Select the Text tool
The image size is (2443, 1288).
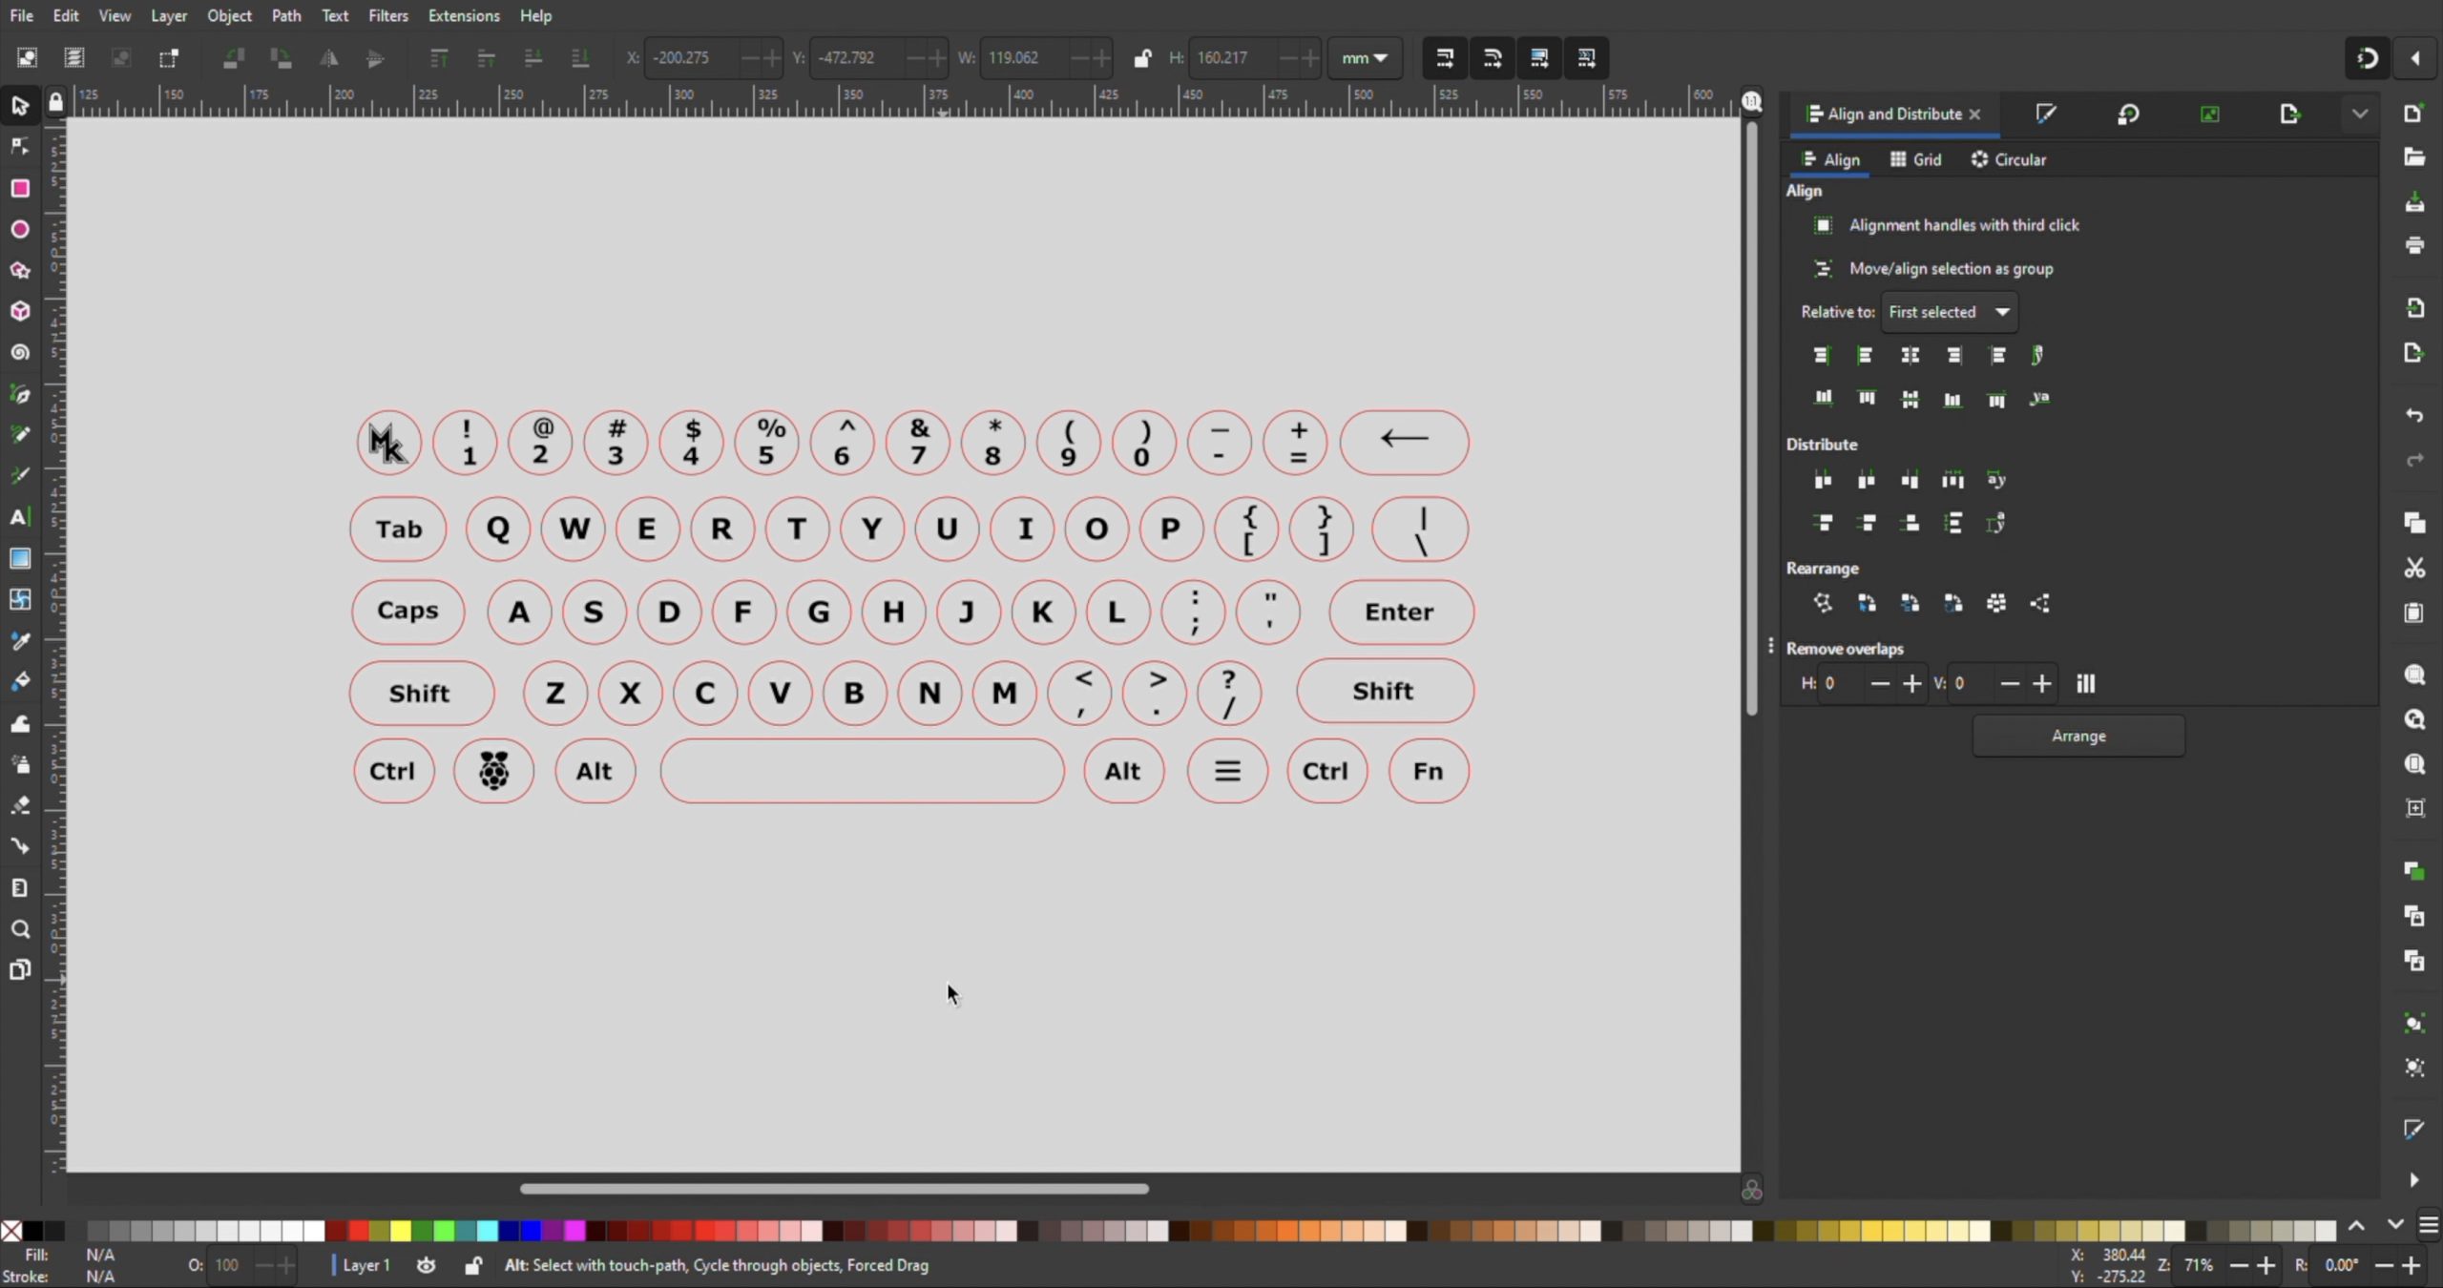pos(21,516)
